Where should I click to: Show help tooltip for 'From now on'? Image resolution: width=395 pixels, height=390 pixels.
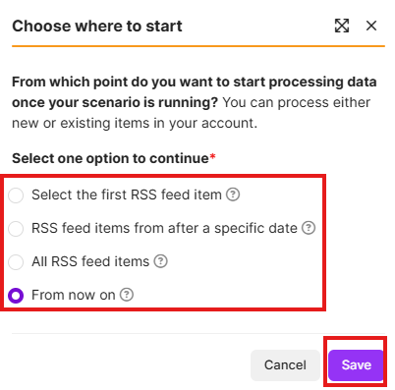click(x=127, y=295)
